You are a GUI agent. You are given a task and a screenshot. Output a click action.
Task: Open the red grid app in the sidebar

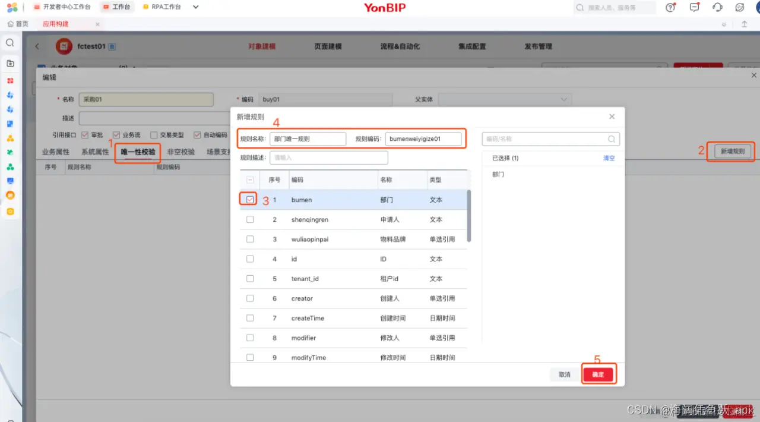[x=10, y=80]
